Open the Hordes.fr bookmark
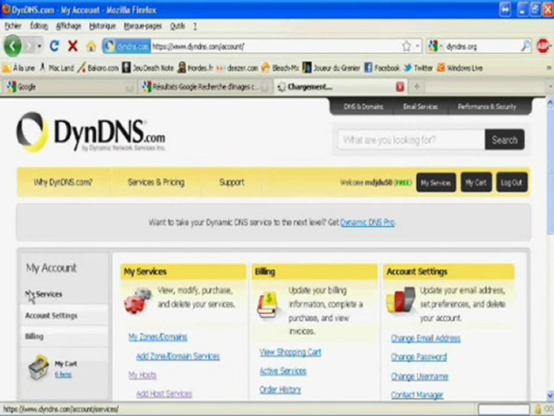 click(196, 68)
